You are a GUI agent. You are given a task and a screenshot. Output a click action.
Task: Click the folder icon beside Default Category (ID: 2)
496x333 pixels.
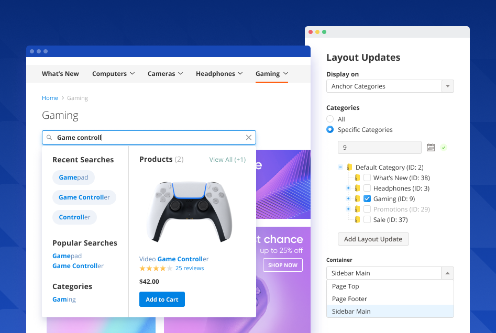pyautogui.click(x=350, y=167)
